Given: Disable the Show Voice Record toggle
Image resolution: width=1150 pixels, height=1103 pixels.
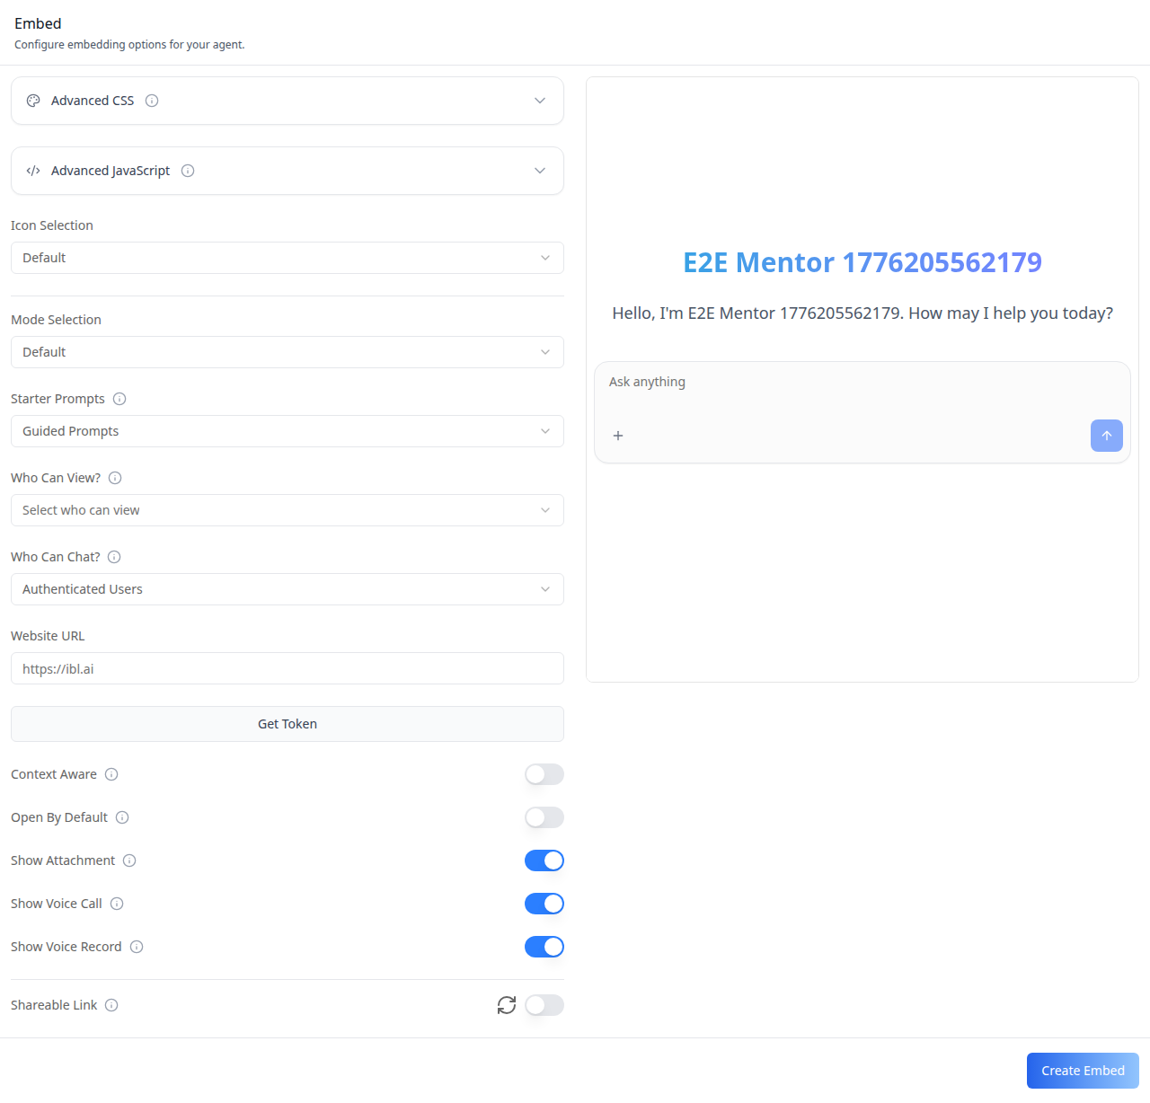Looking at the screenshot, I should click(x=544, y=947).
